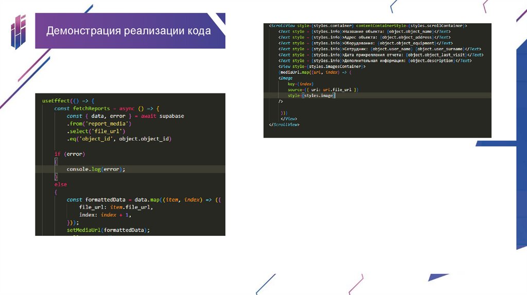Click the highlighted 'style={styles.image}' line
Viewport: 527px width, 295px height.
[311, 96]
